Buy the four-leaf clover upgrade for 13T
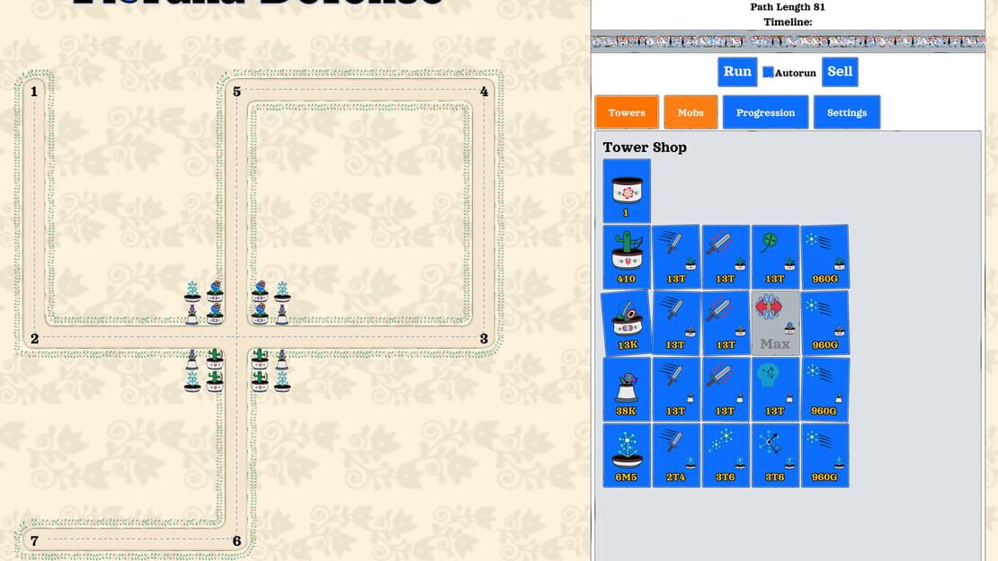The height and width of the screenshot is (561, 998). (775, 256)
